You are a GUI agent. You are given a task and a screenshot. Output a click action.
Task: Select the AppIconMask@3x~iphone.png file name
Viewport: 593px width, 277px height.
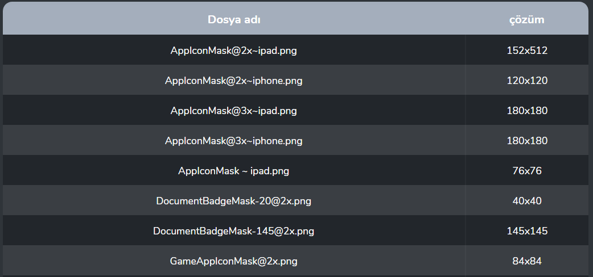click(234, 141)
